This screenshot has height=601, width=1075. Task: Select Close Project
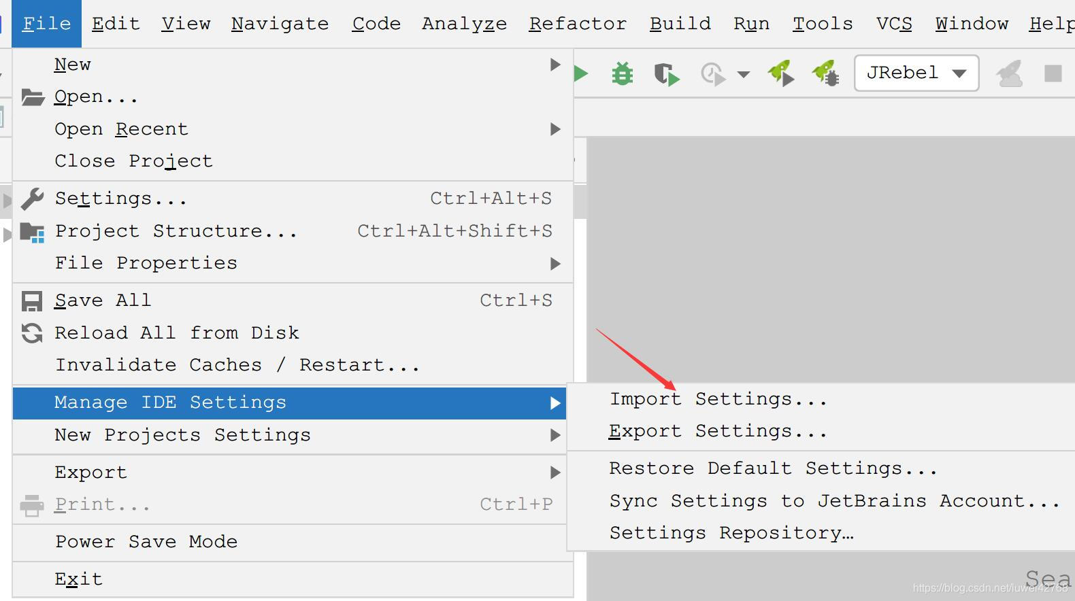tap(293, 161)
